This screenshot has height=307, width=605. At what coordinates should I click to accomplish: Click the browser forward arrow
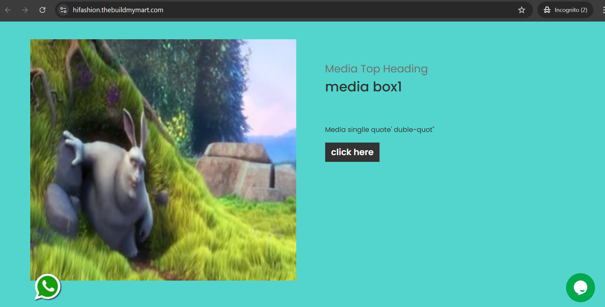pyautogui.click(x=25, y=10)
